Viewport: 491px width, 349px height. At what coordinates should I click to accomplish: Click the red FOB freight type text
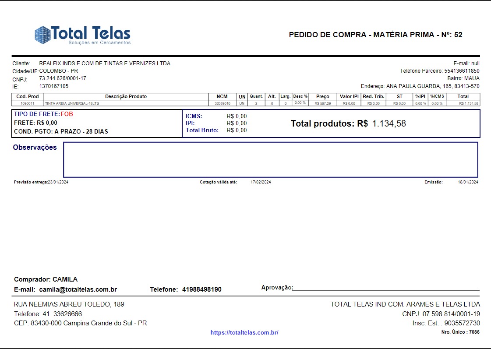pos(67,114)
